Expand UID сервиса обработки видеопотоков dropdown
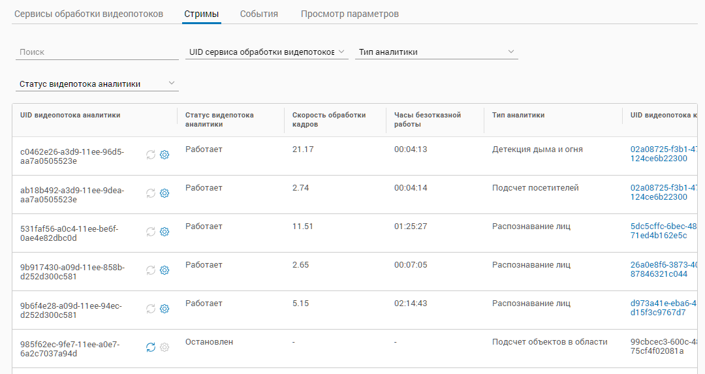 coord(266,52)
